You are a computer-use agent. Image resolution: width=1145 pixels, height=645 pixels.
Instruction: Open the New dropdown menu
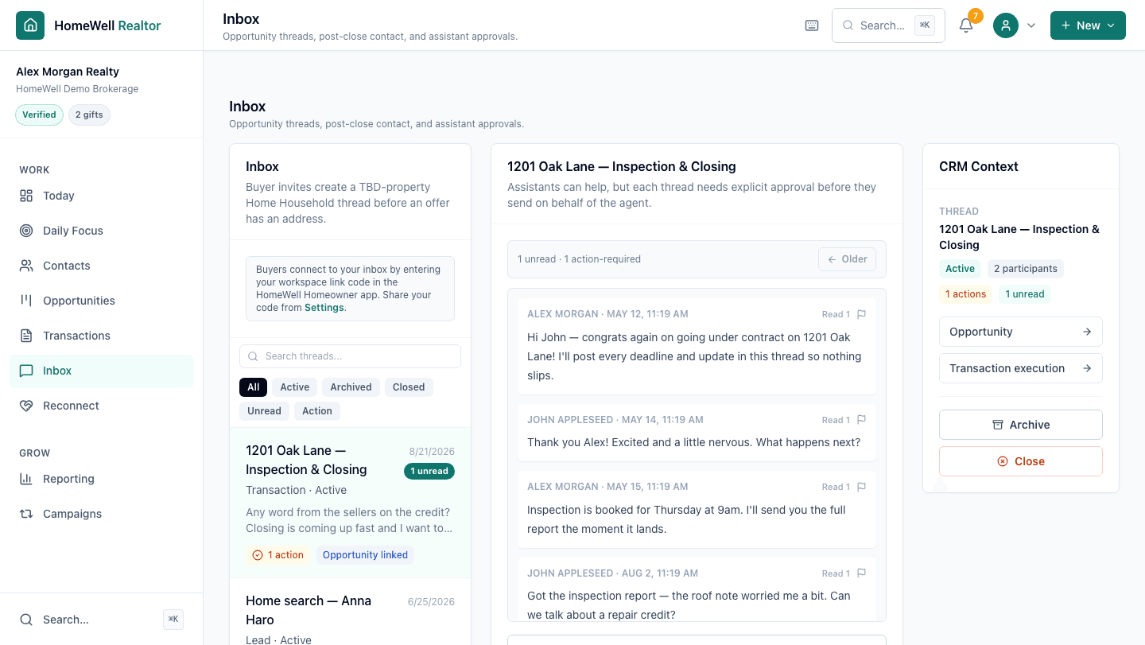pyautogui.click(x=1088, y=25)
